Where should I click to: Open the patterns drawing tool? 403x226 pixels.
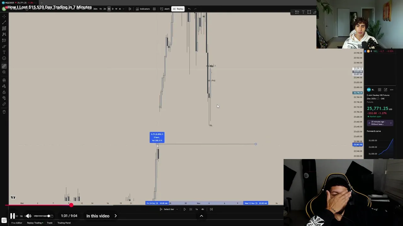4,34
